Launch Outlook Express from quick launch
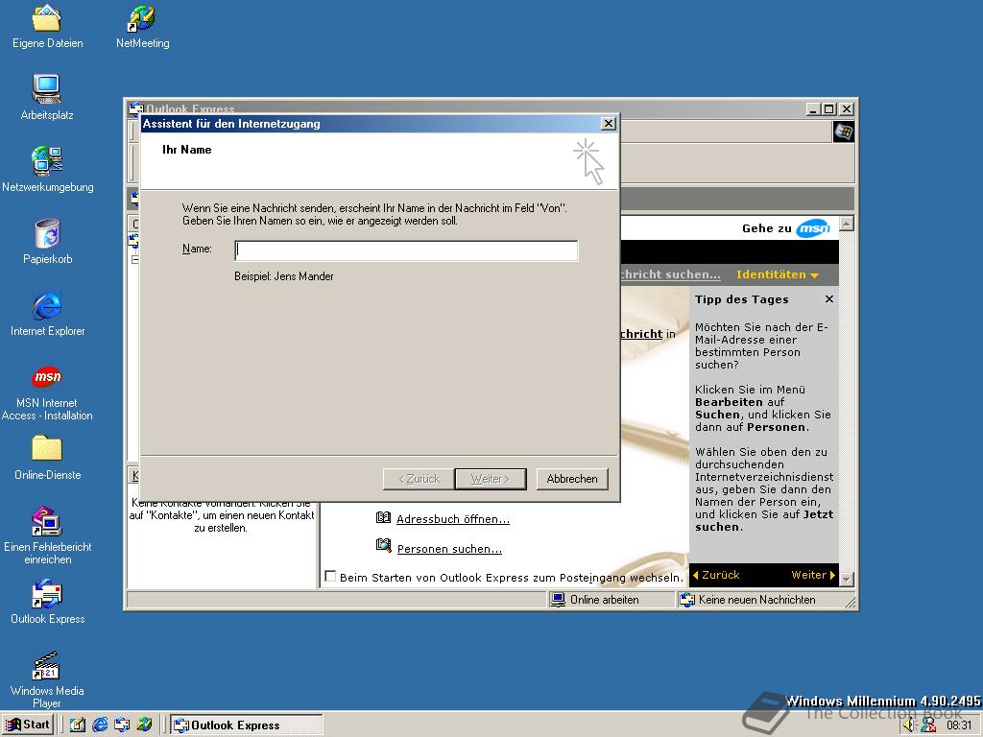Viewport: 983px width, 737px height. click(122, 725)
